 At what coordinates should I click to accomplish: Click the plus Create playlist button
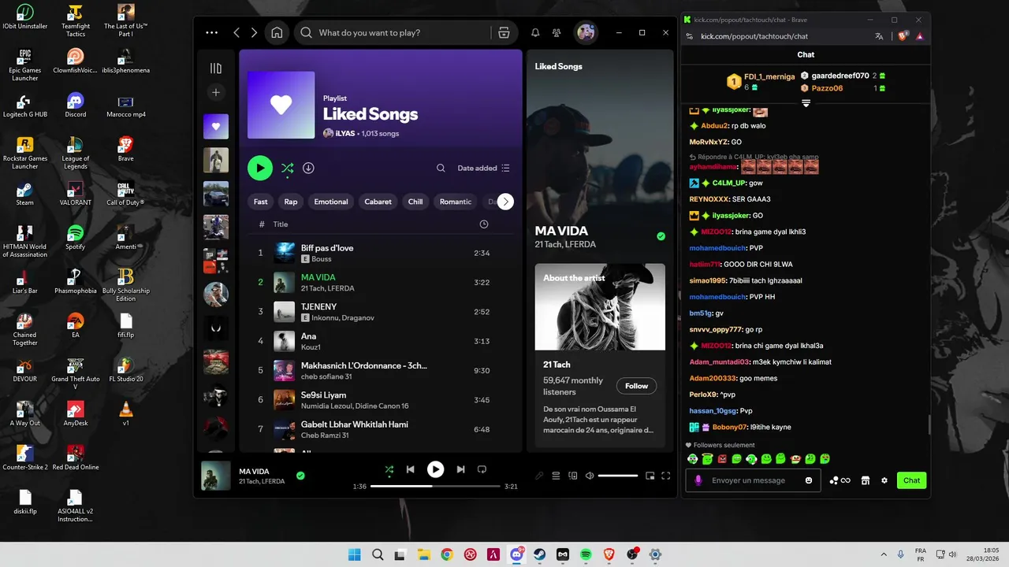tap(216, 92)
